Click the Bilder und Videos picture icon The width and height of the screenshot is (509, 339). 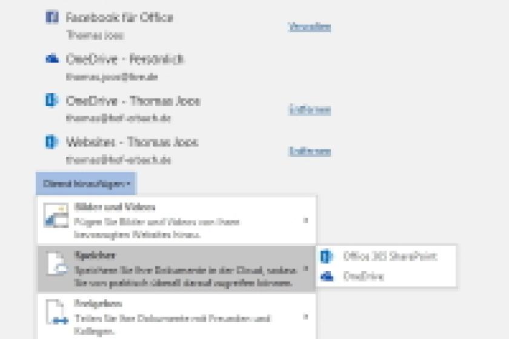coord(56,215)
